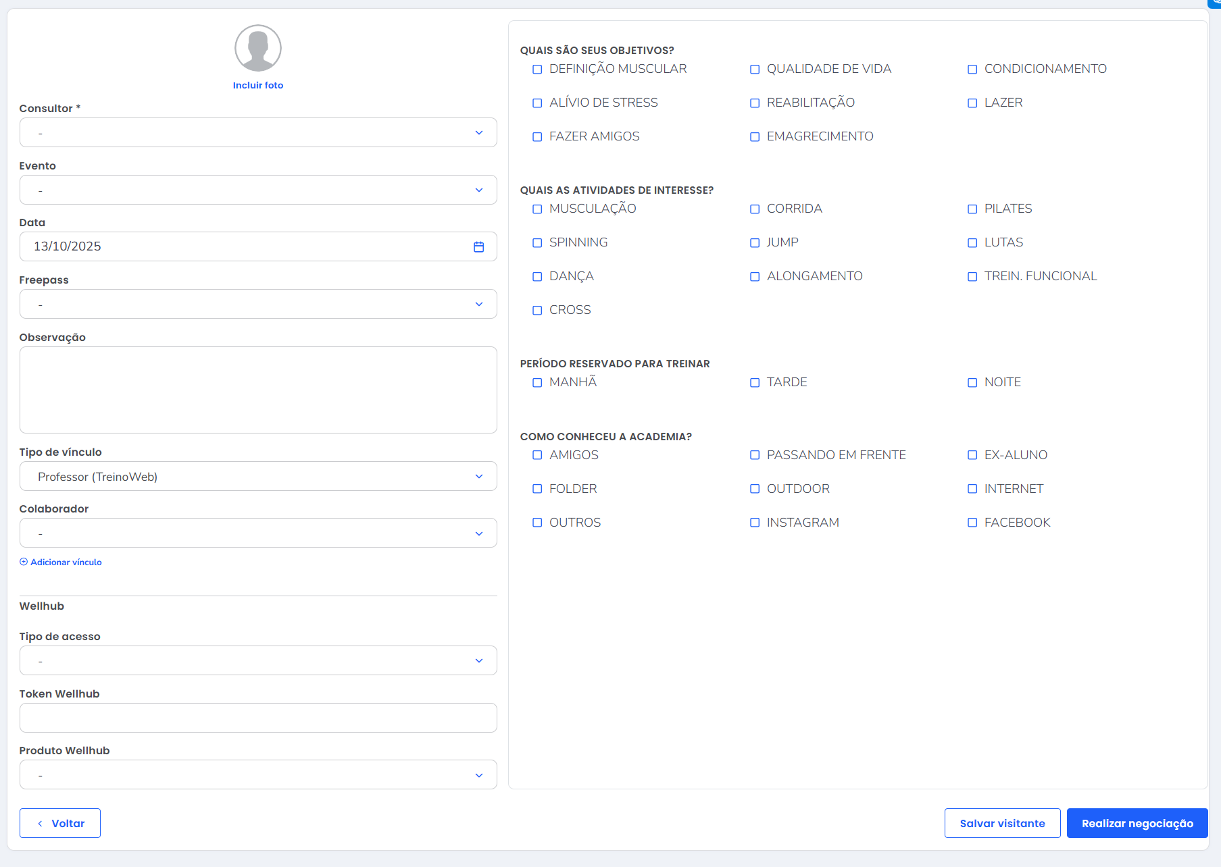The width and height of the screenshot is (1221, 867).
Task: Click the Realizar negociação button
Action: 1137,824
